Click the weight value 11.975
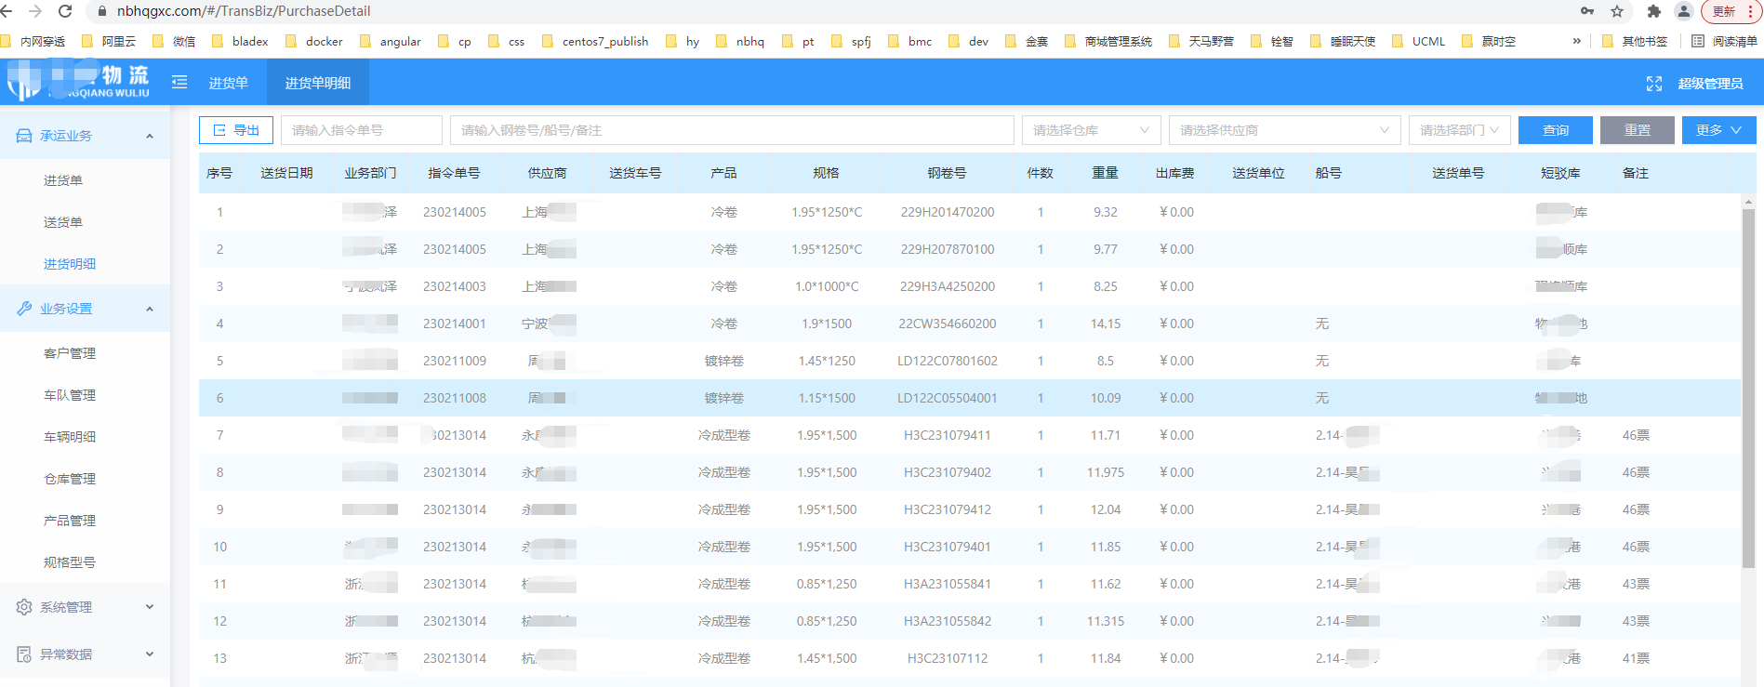Screen dimensions: 1764x687 point(1105,472)
